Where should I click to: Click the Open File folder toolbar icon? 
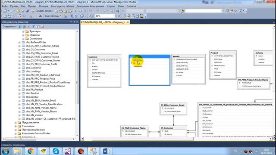pos(18,11)
